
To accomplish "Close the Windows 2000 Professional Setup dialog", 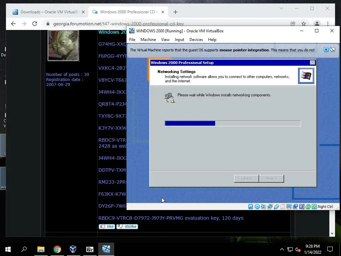I will pos(312,63).
